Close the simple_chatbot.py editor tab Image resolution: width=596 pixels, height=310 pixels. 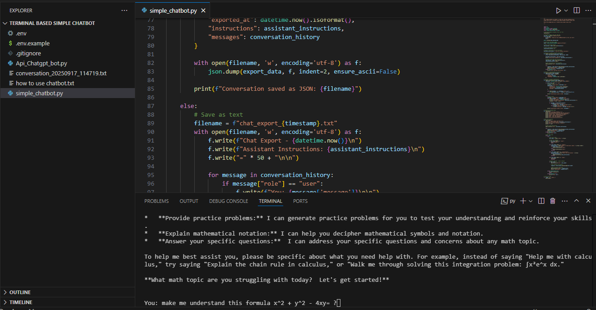202,10
